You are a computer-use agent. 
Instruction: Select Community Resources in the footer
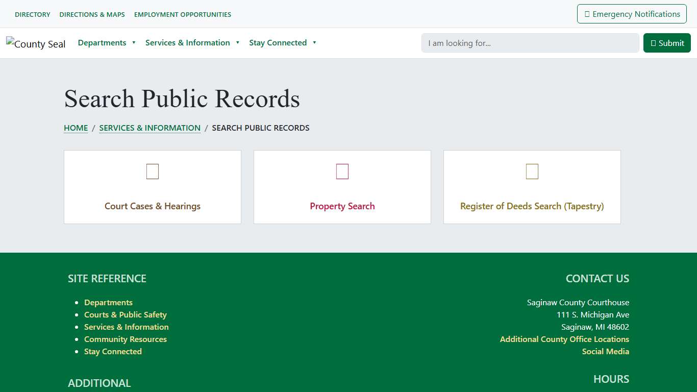(126, 339)
